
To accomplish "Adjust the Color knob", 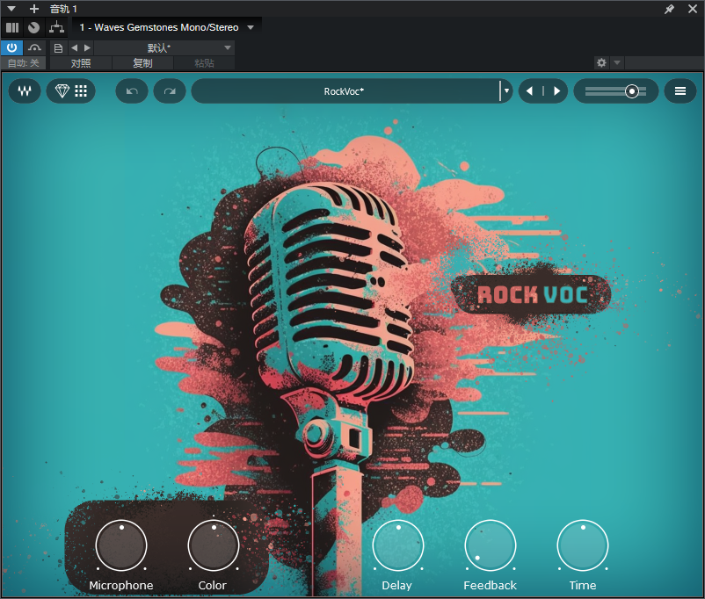I will click(x=213, y=545).
